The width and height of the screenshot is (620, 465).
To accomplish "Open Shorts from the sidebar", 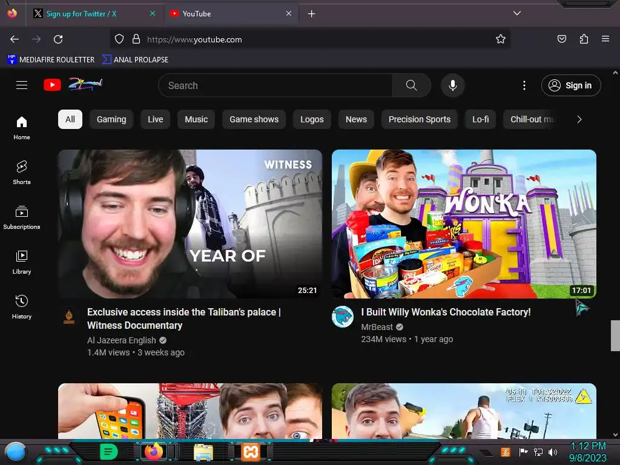I will click(22, 173).
